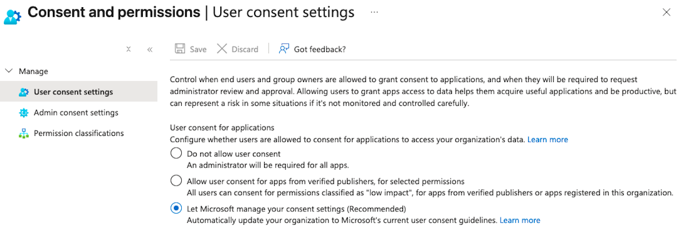Go to Permission classifications page
Image resolution: width=681 pixels, height=228 pixels.
(78, 133)
